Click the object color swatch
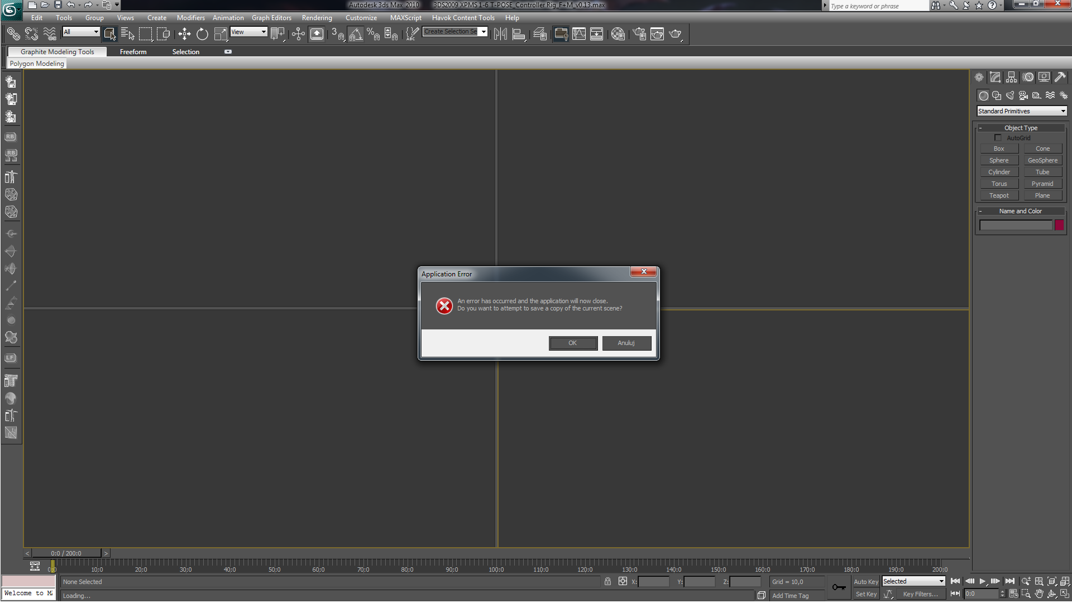The width and height of the screenshot is (1072, 603). [1059, 225]
